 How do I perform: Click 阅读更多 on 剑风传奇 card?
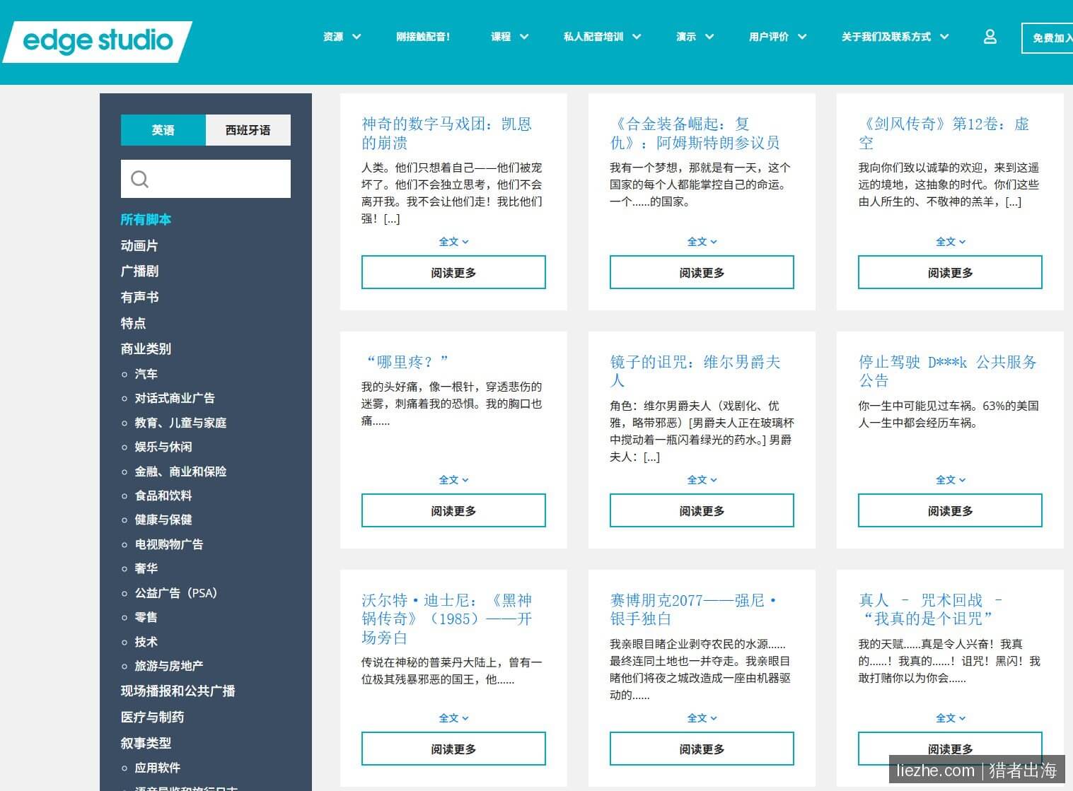950,272
